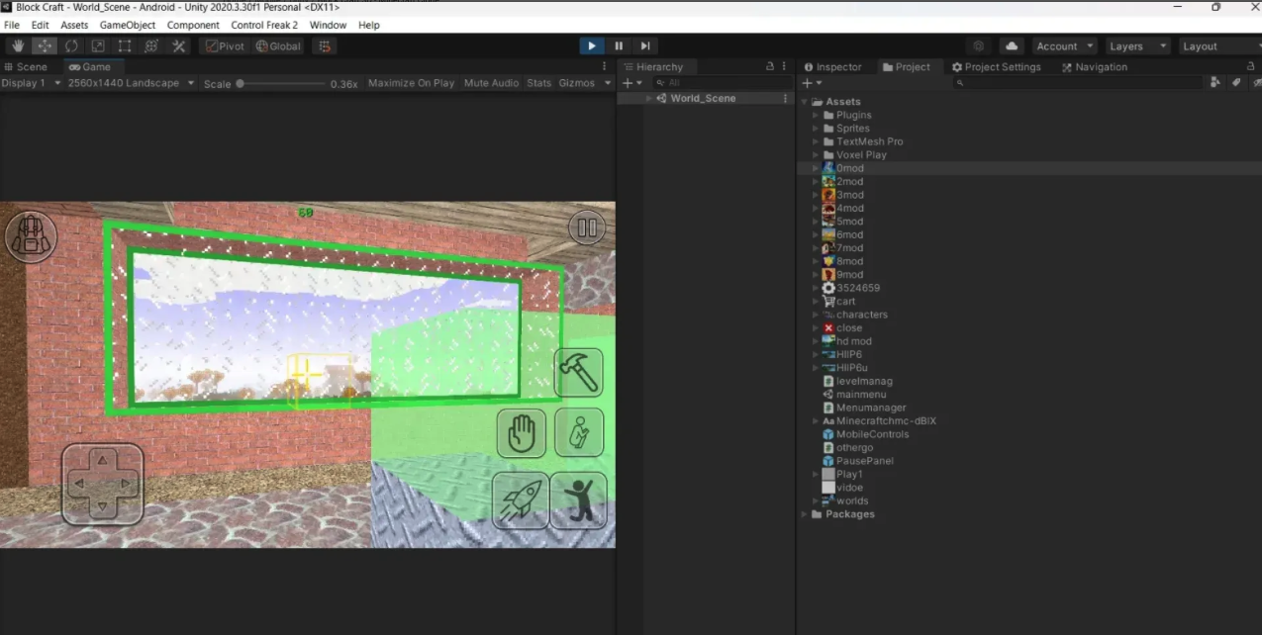The height and width of the screenshot is (635, 1262).
Task: Select the Rect transform tool
Action: tap(125, 45)
